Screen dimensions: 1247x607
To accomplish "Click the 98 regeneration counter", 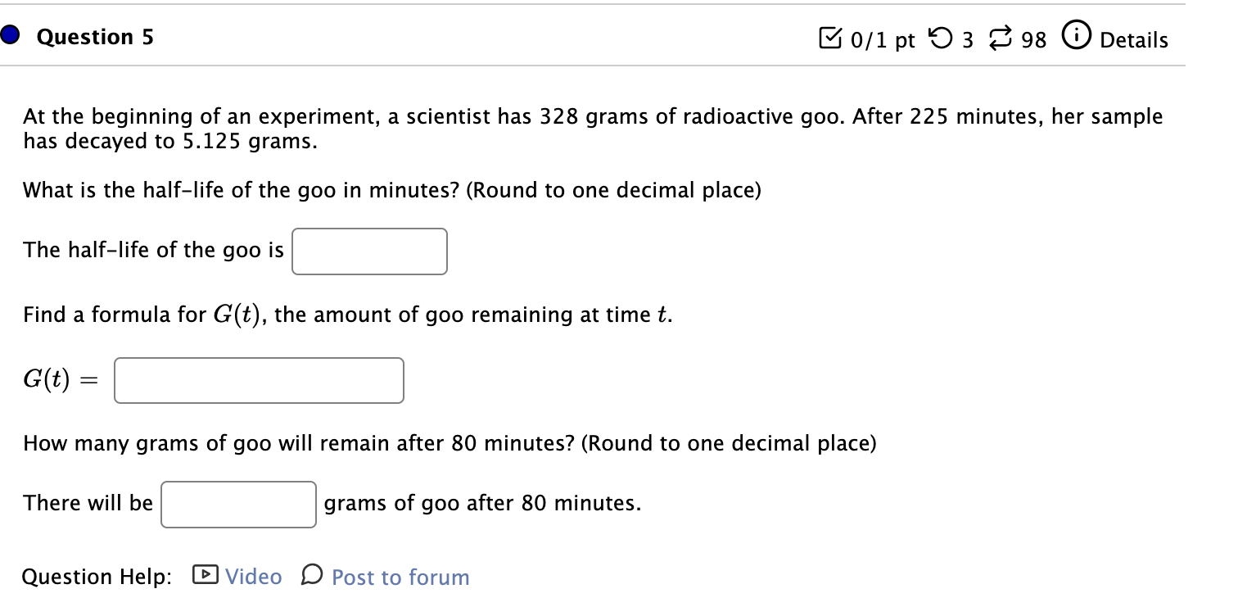I will click(1033, 39).
